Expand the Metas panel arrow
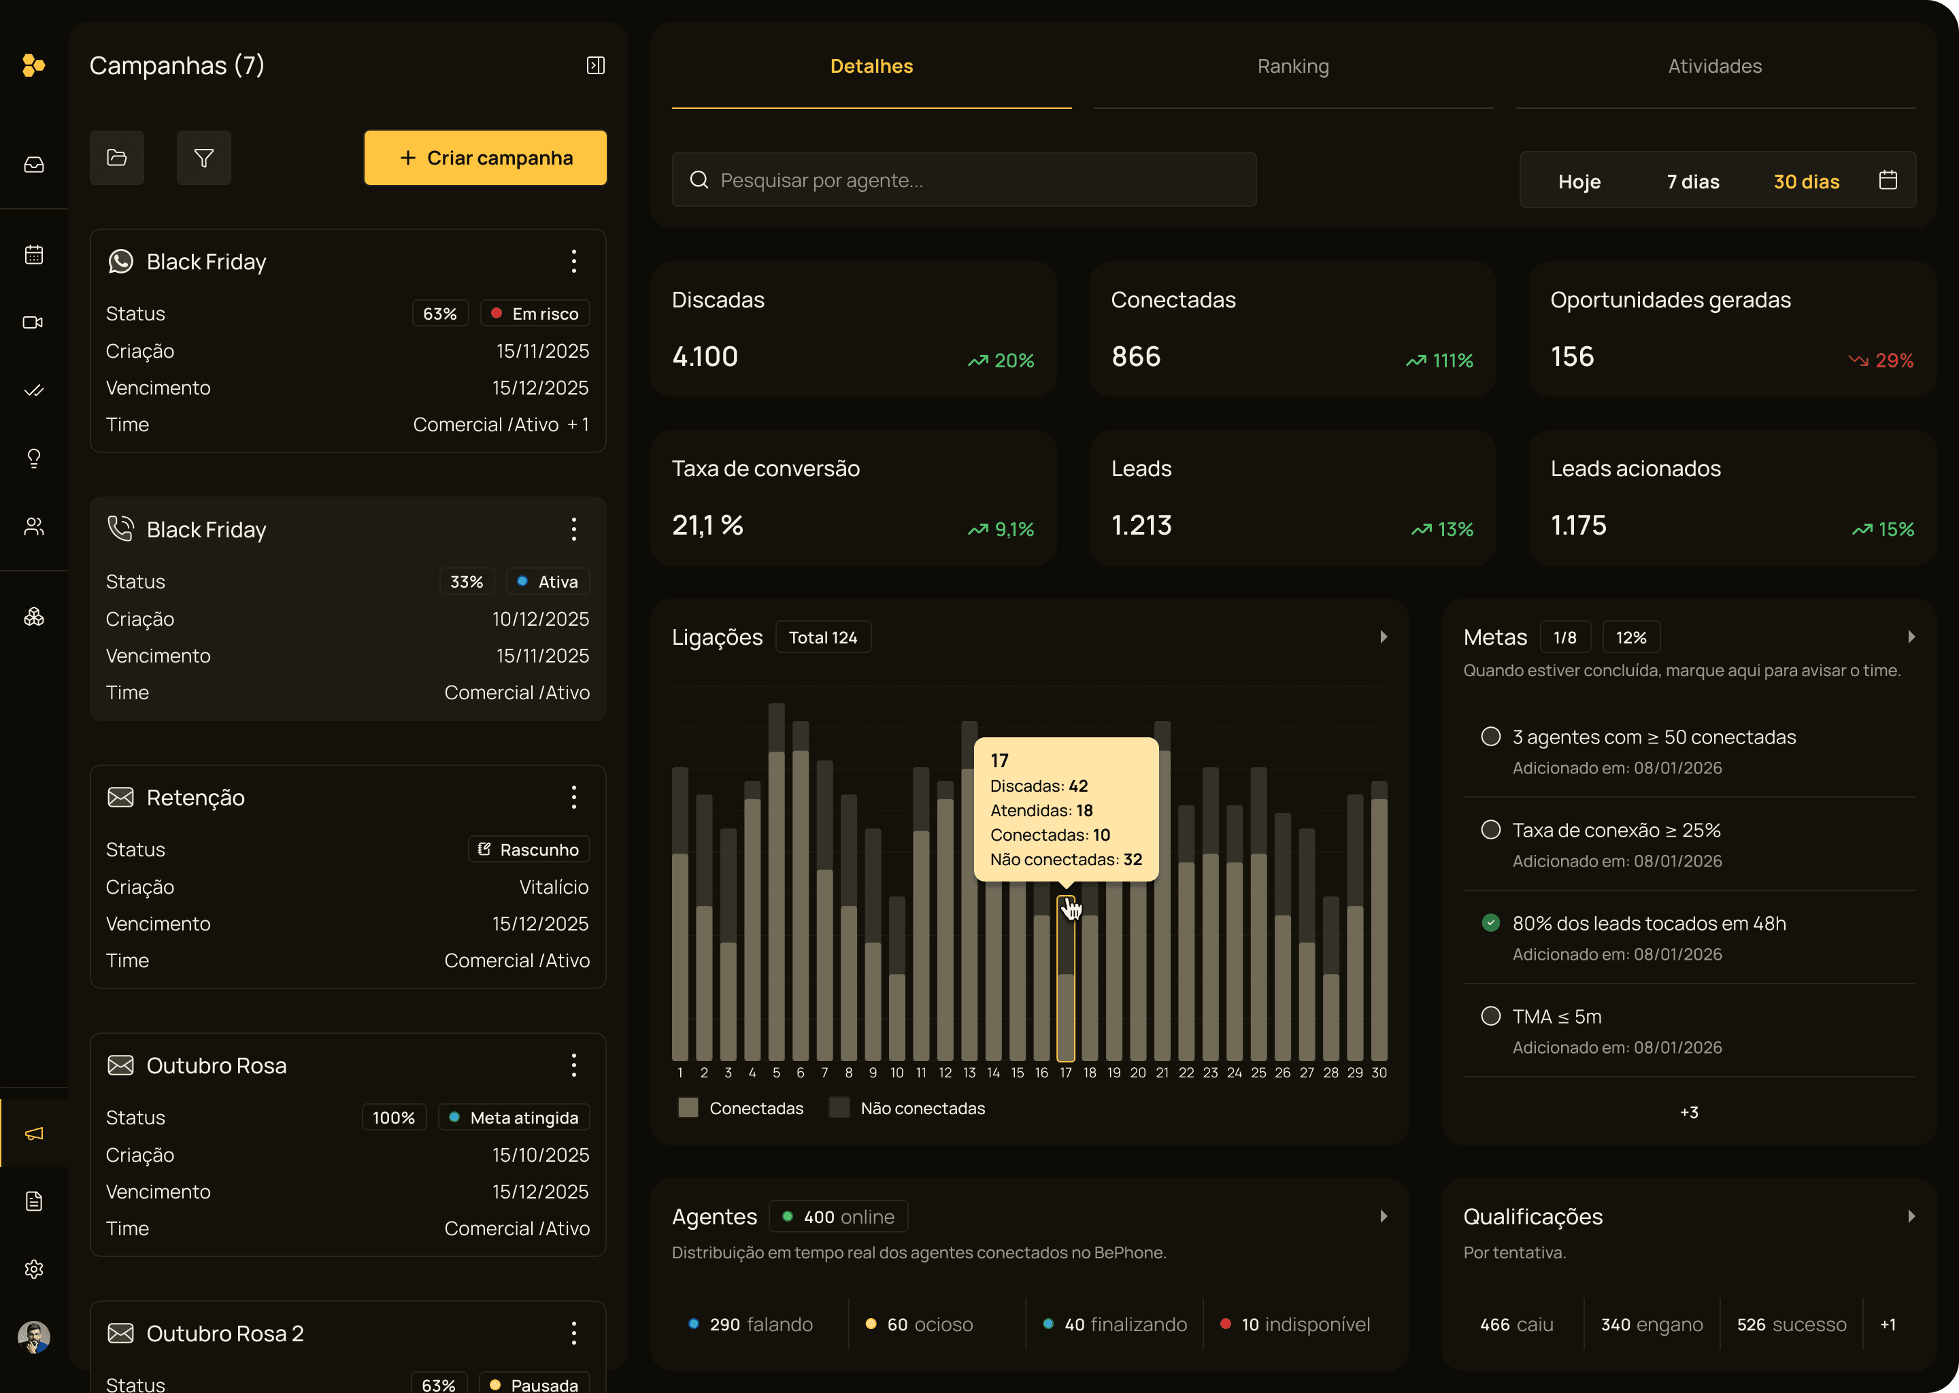1959x1393 pixels. [1911, 637]
